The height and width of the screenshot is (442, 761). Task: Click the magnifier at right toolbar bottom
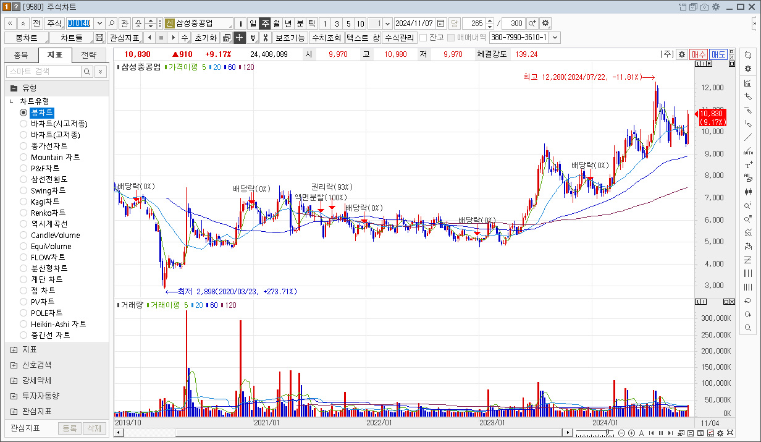click(748, 328)
